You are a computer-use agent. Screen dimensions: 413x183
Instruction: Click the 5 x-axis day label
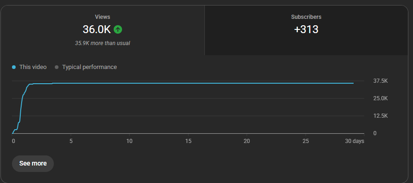[x=71, y=141]
